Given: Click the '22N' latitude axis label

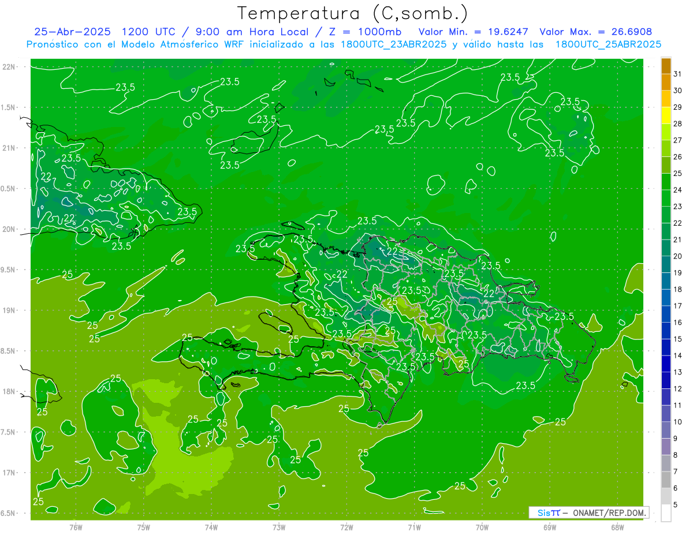Looking at the screenshot, I should tap(10, 67).
